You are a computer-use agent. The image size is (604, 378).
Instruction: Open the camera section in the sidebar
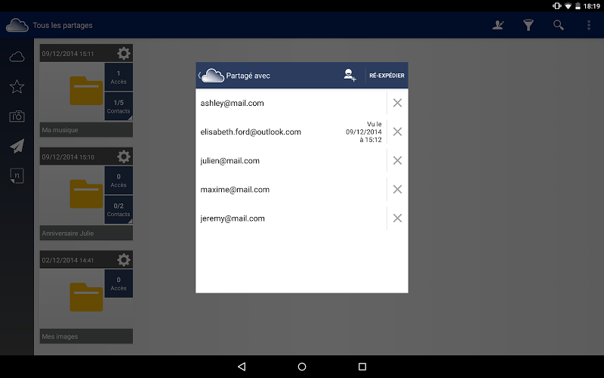pyautogui.click(x=17, y=116)
